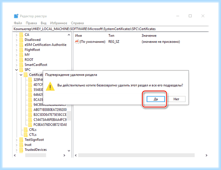Select the 329F4 subkey folder icon
221x170 pixels.
30,80
